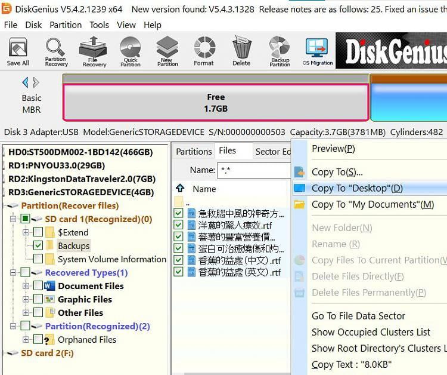Screen dimensions: 447x375
Task: Open the File menu
Action: coord(11,25)
